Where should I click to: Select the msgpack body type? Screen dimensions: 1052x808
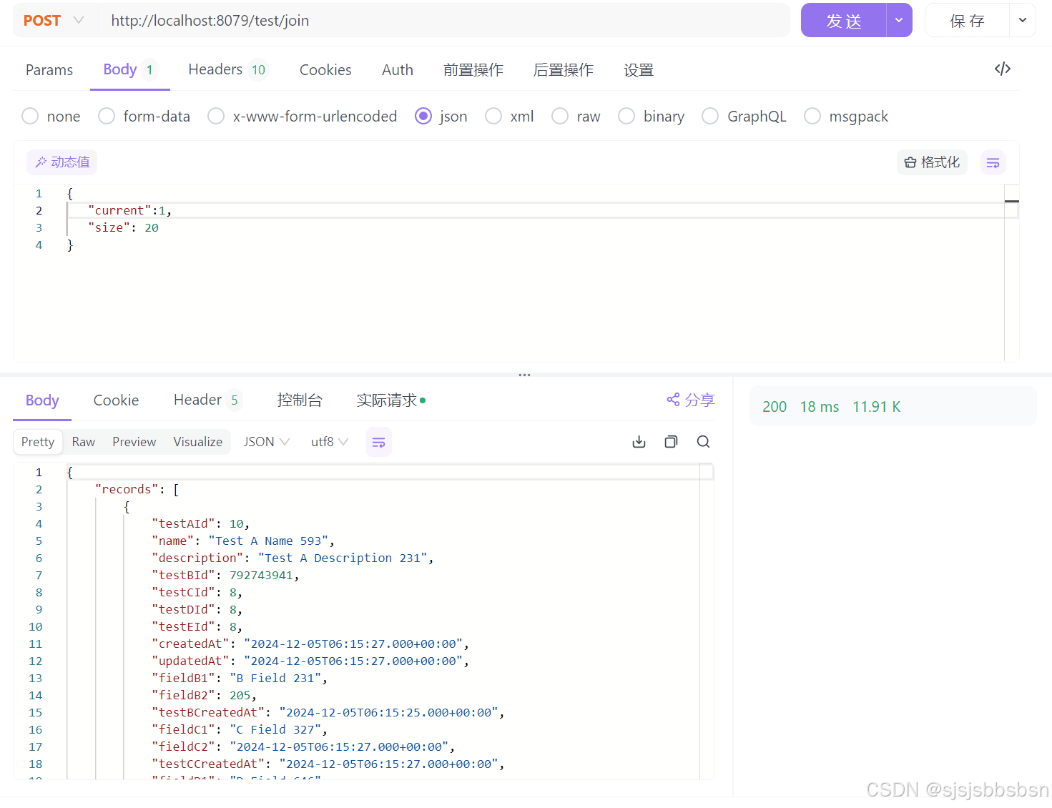pos(846,117)
